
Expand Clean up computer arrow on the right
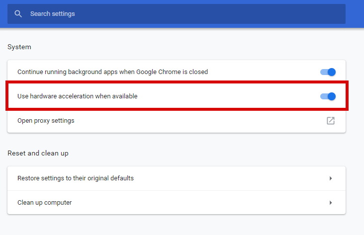[331, 203]
